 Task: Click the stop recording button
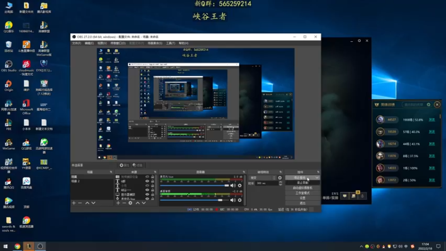click(x=302, y=183)
